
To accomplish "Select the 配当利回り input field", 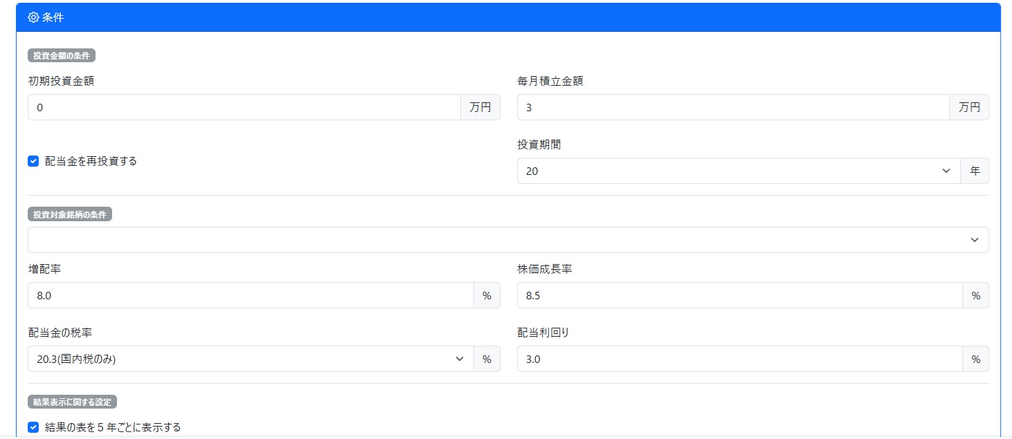I will click(739, 359).
